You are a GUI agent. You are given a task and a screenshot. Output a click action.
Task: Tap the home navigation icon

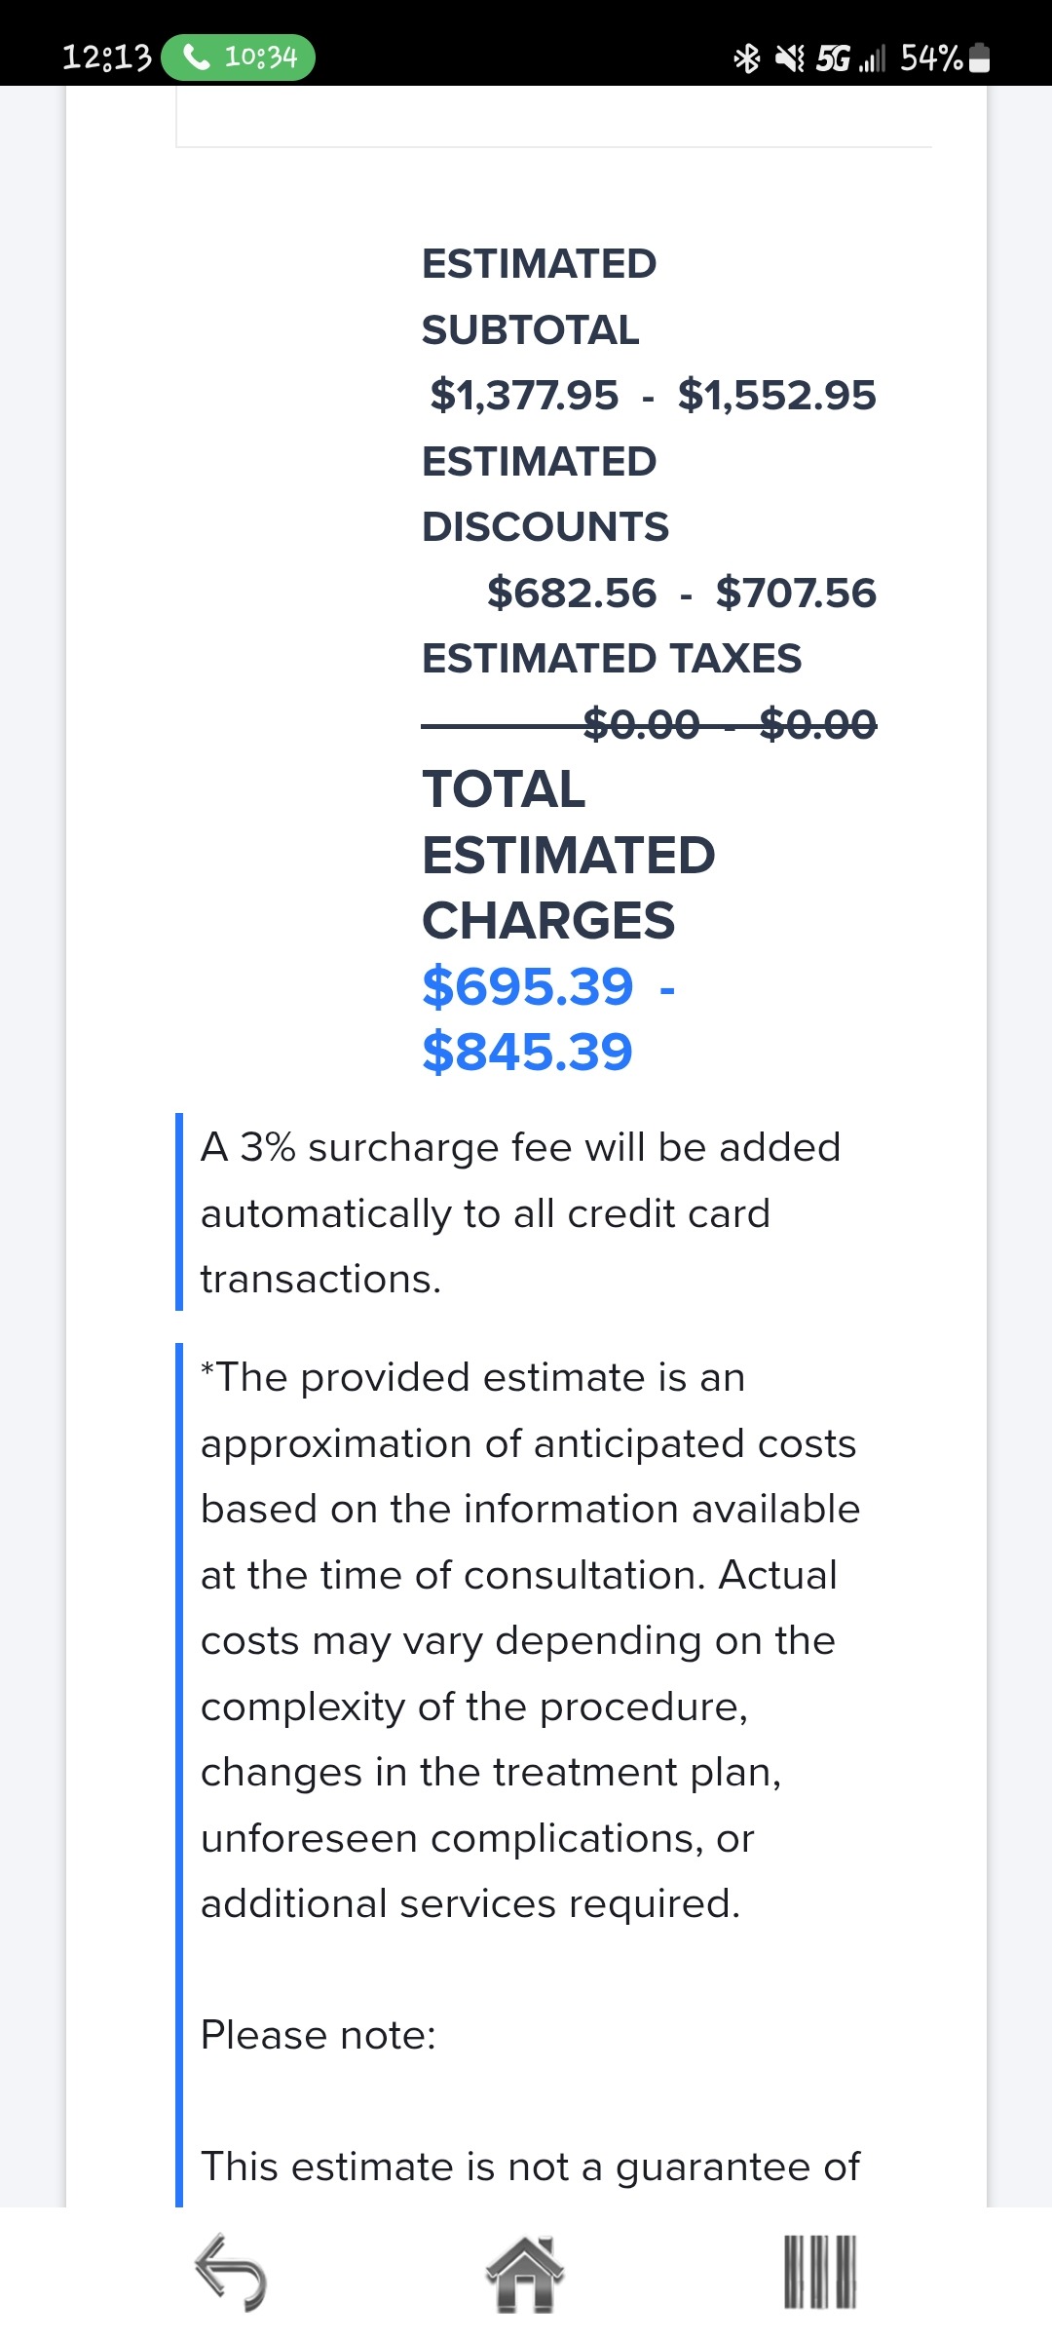click(525, 2274)
